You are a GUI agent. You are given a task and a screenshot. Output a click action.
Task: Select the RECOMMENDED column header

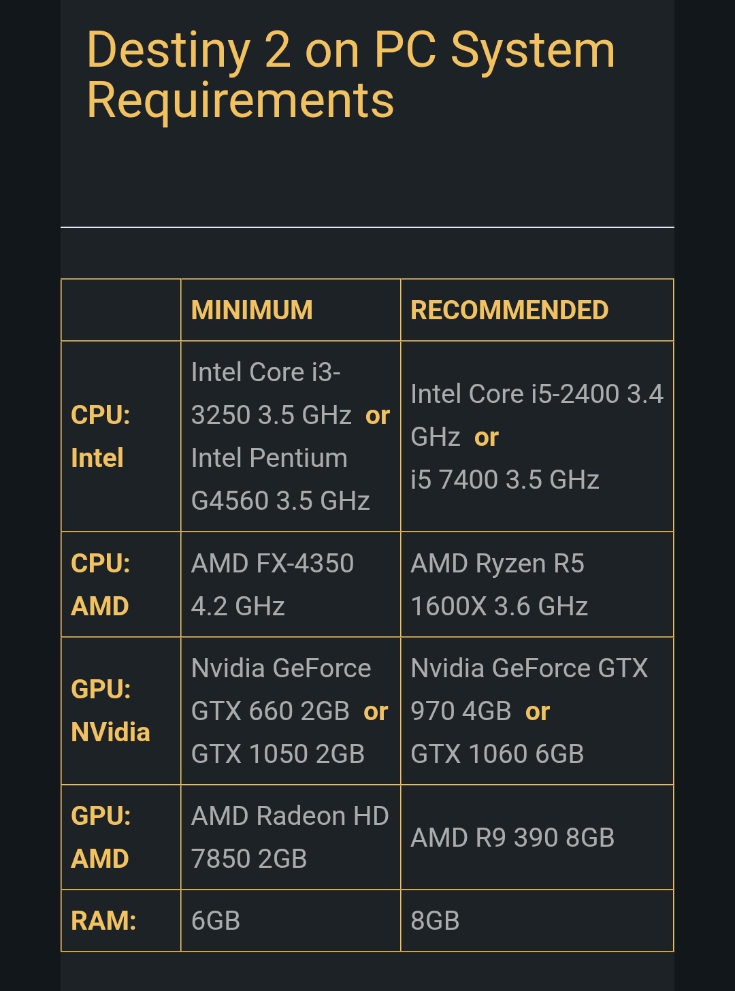point(509,310)
